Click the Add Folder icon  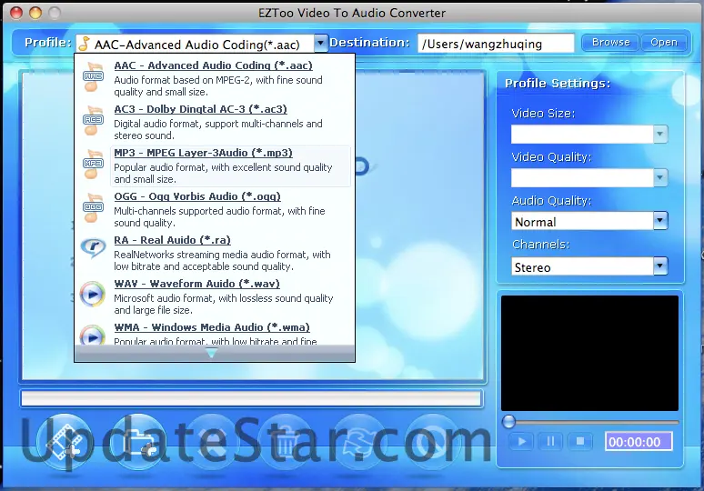click(x=138, y=442)
